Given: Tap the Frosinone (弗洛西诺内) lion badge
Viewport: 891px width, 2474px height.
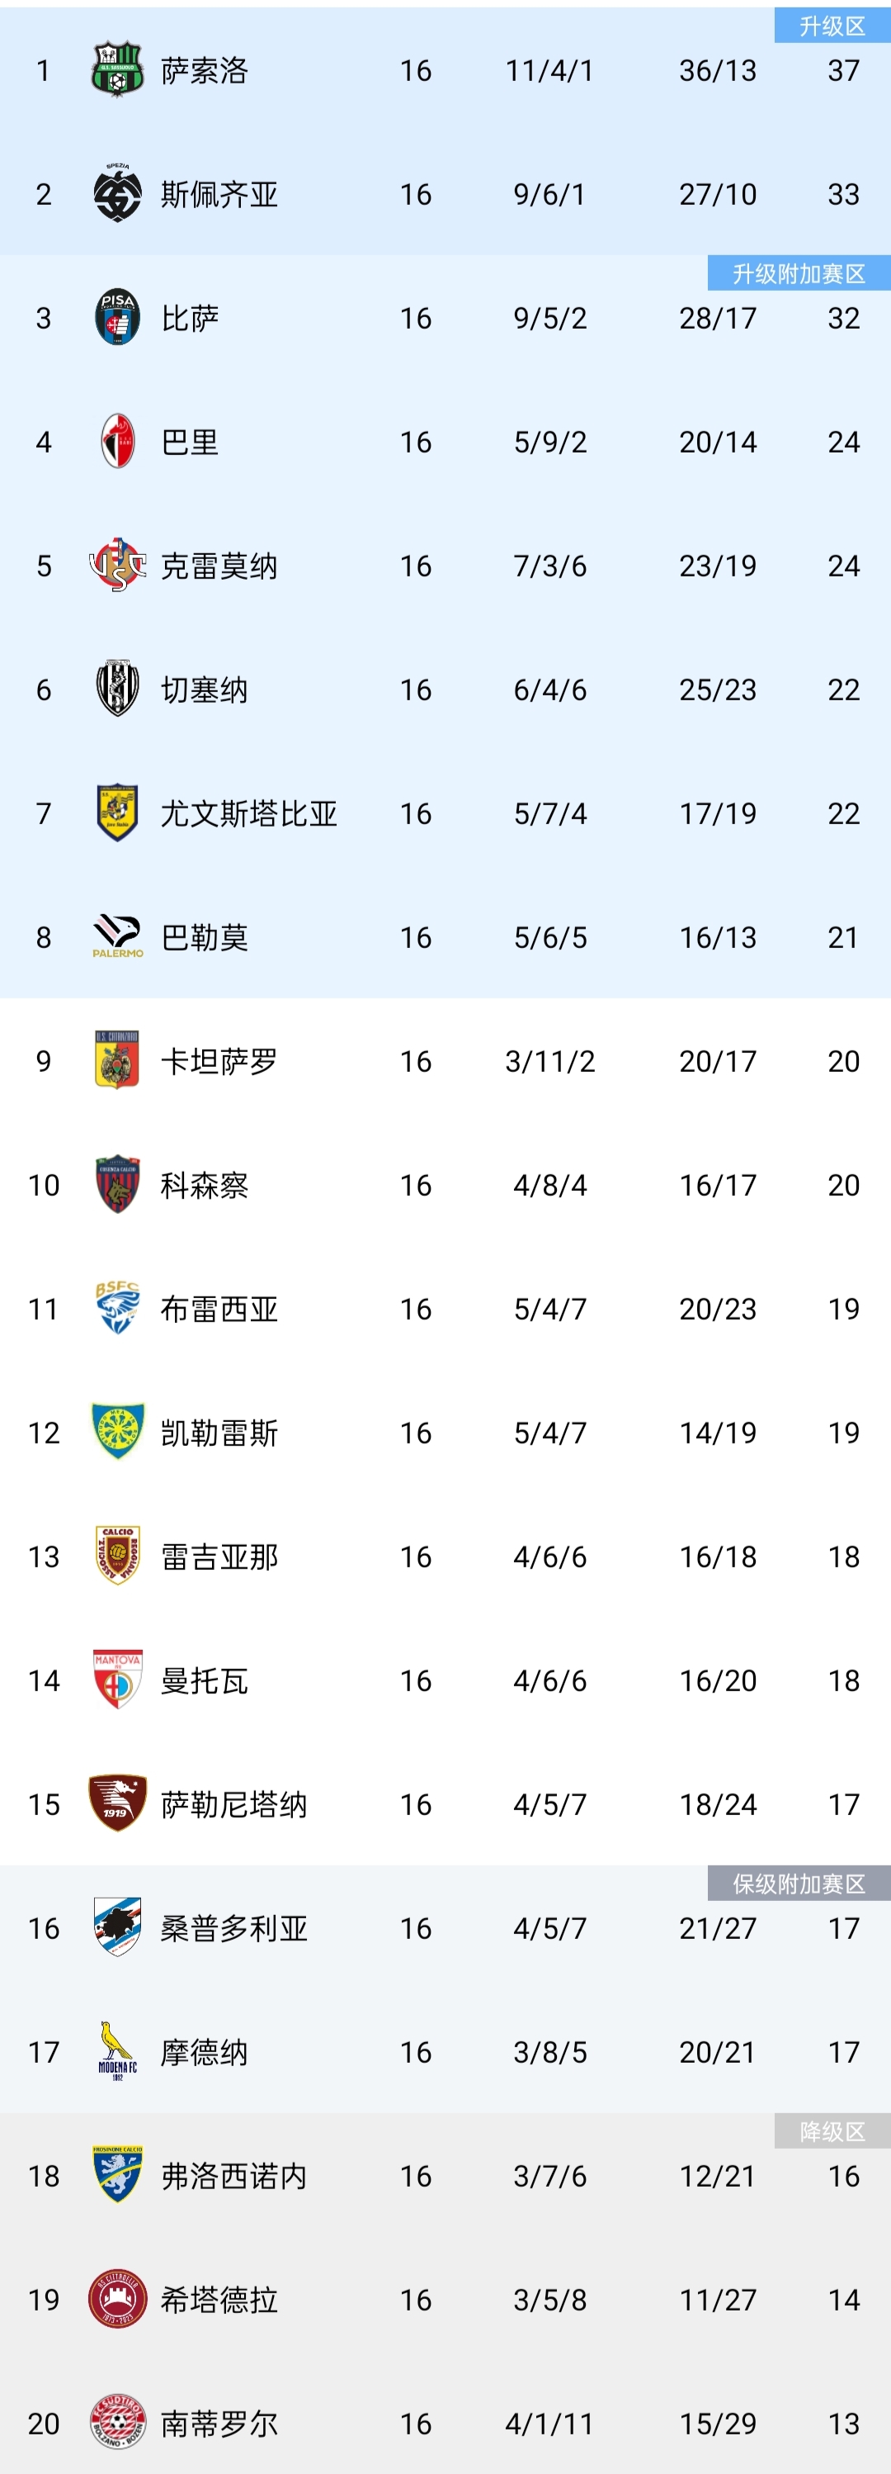Looking at the screenshot, I should click(x=117, y=2175).
